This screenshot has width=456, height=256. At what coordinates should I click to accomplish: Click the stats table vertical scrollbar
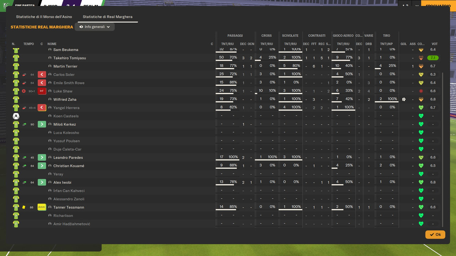click(442, 149)
